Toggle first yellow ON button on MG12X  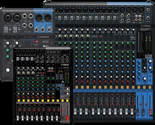tap(19, 100)
